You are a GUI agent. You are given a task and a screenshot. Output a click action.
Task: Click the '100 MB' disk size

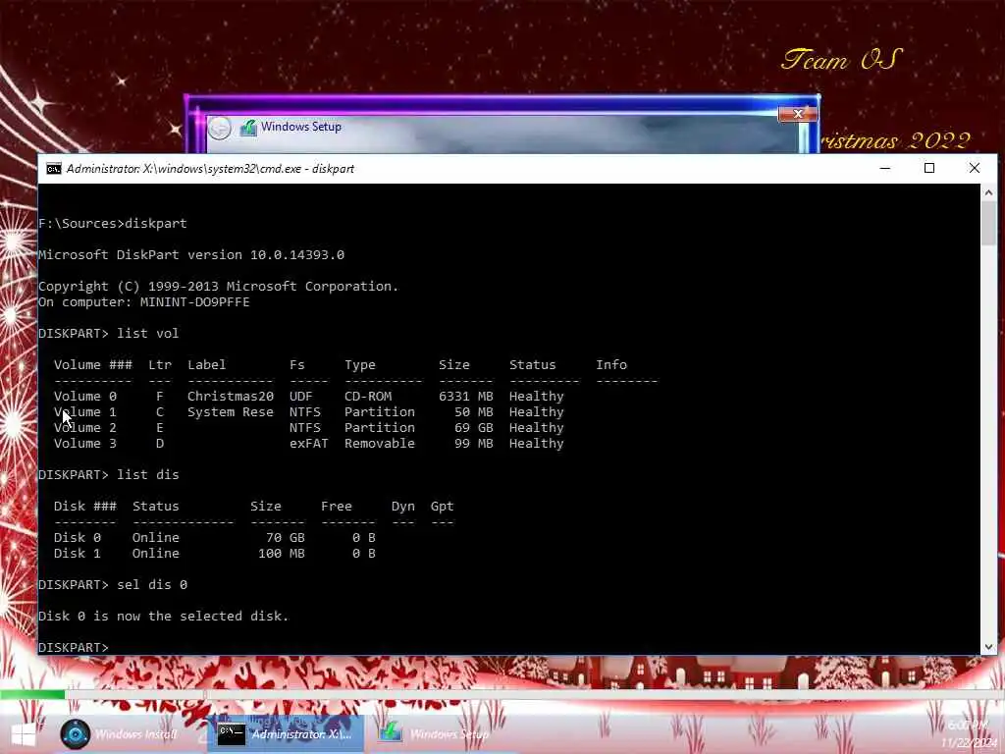coord(282,554)
